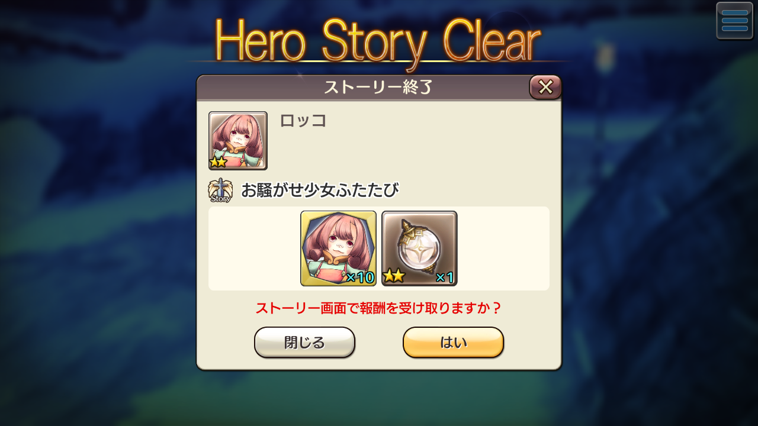Viewport: 758px width, 426px height.
Task: Click the ストーリー終了 dialog title
Action: click(378, 88)
